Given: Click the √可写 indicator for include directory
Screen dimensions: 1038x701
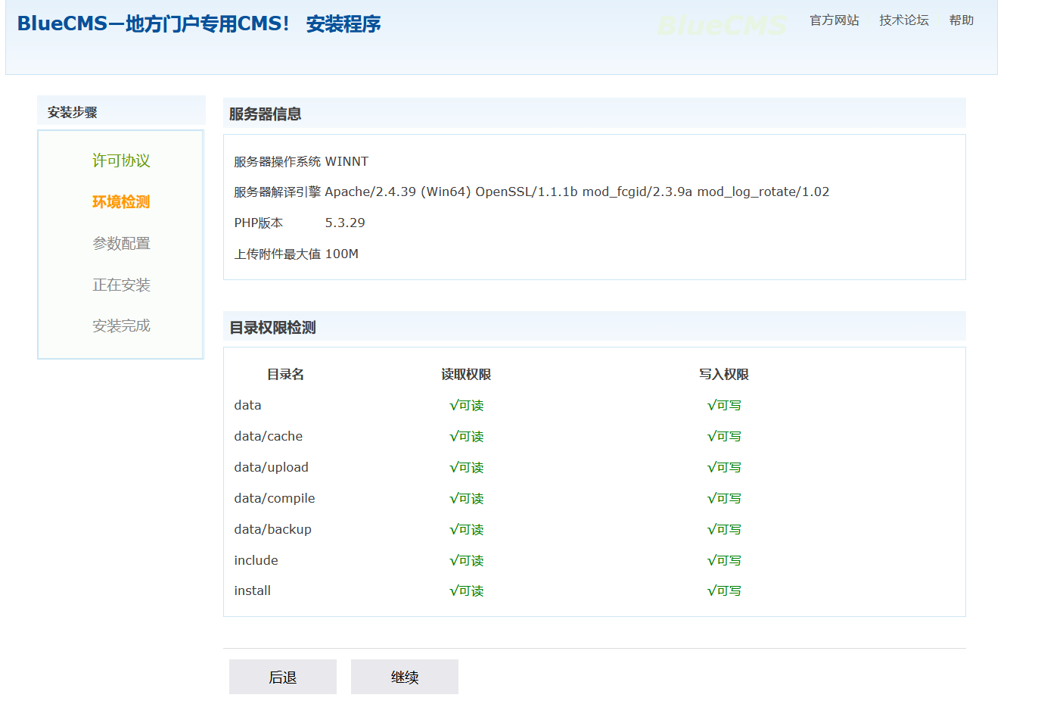Looking at the screenshot, I should 724,561.
